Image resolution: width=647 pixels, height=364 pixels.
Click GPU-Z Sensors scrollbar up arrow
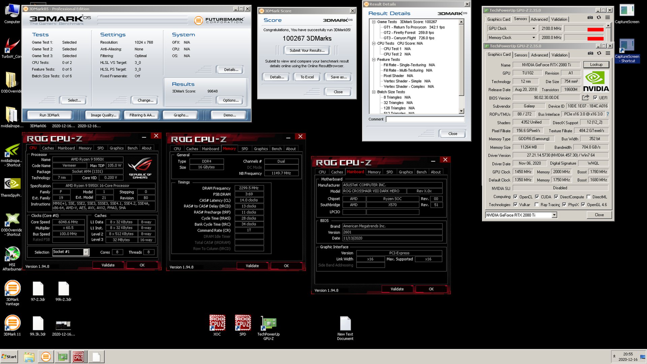608,26
